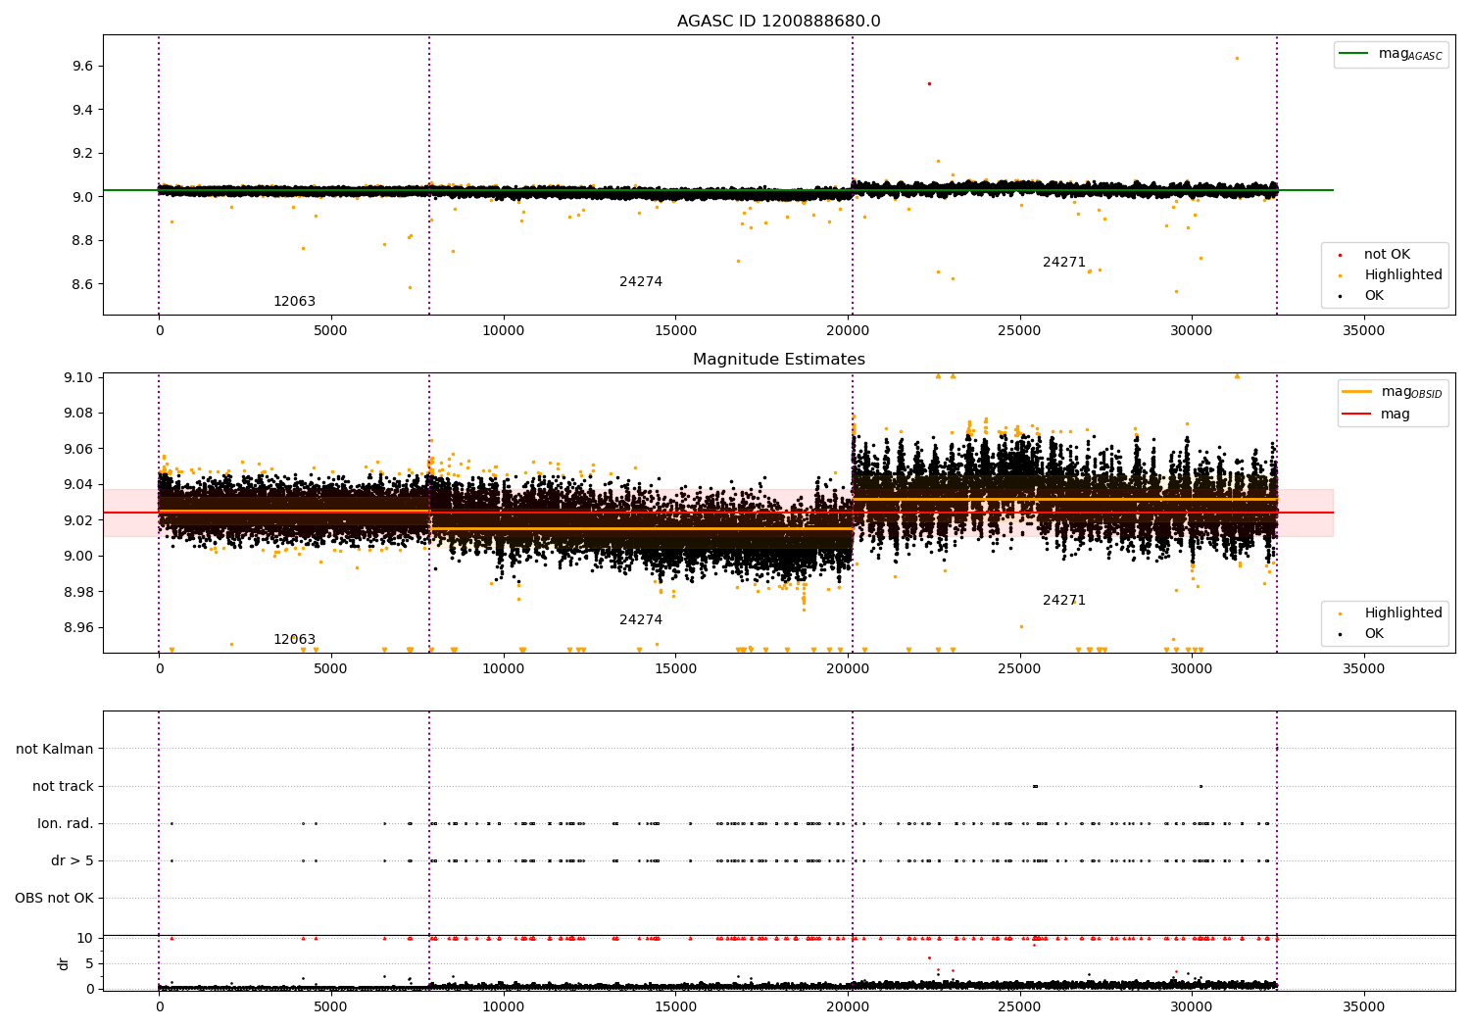Image resolution: width=1470 pixels, height=1029 pixels.
Task: Click the 'Ion. rad.' row label
Action: 66,823
